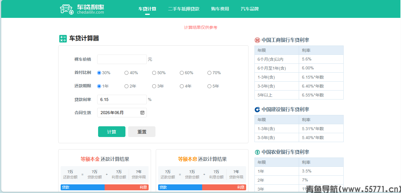This screenshot has width=401, height=193.
Task: Open the 购车费用 nav tab
Action: click(220, 9)
